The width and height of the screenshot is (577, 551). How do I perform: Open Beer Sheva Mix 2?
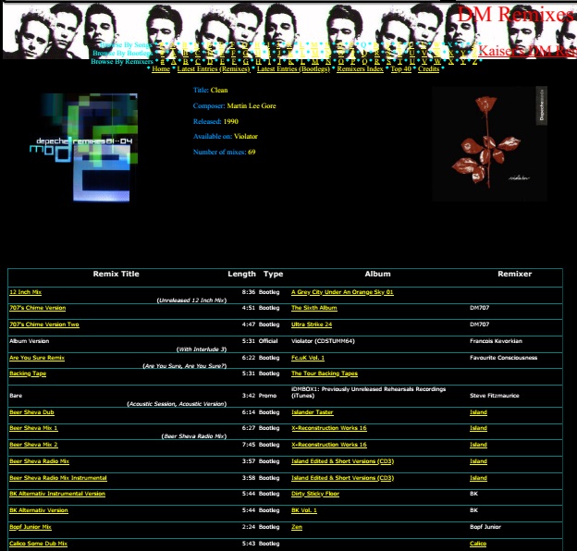[33, 445]
